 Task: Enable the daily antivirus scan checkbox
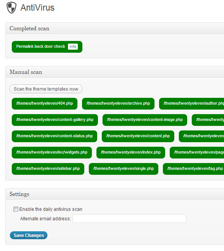pos(16,209)
